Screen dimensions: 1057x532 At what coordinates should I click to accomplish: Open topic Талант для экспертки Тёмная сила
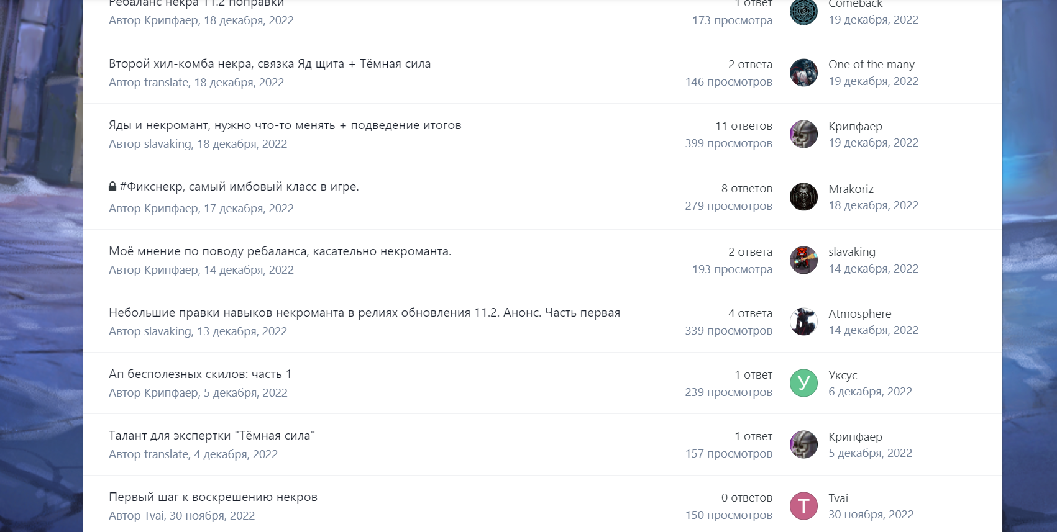click(212, 436)
